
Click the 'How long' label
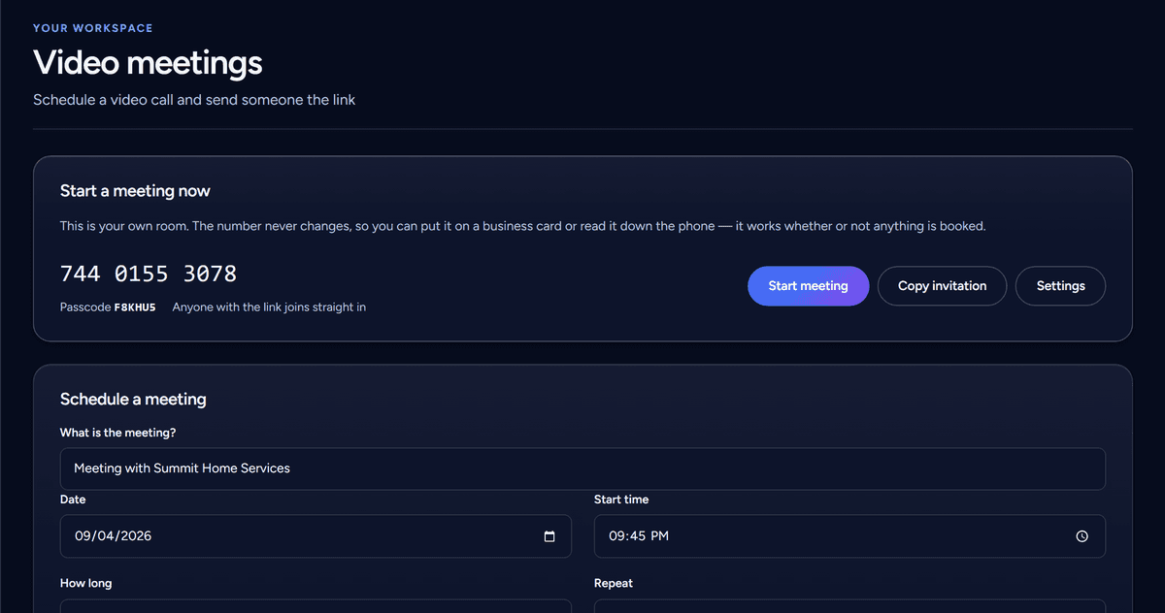85,584
